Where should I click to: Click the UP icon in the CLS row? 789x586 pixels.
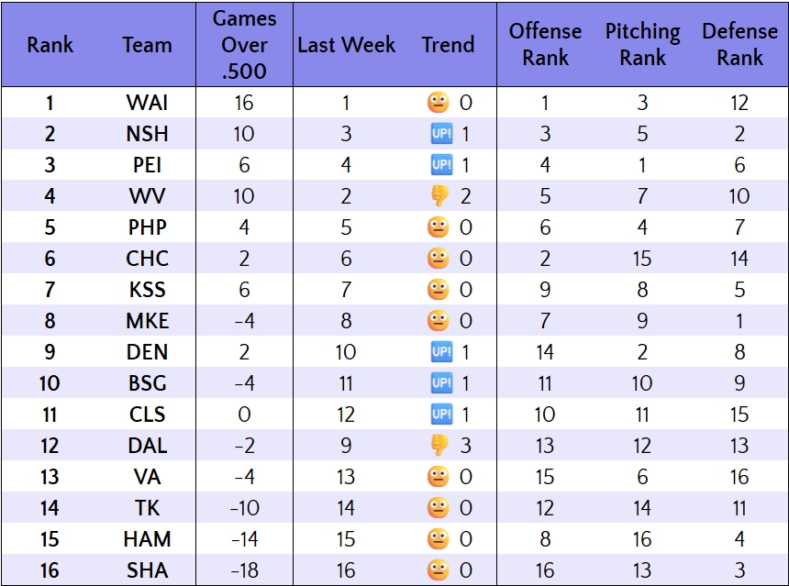point(440,415)
